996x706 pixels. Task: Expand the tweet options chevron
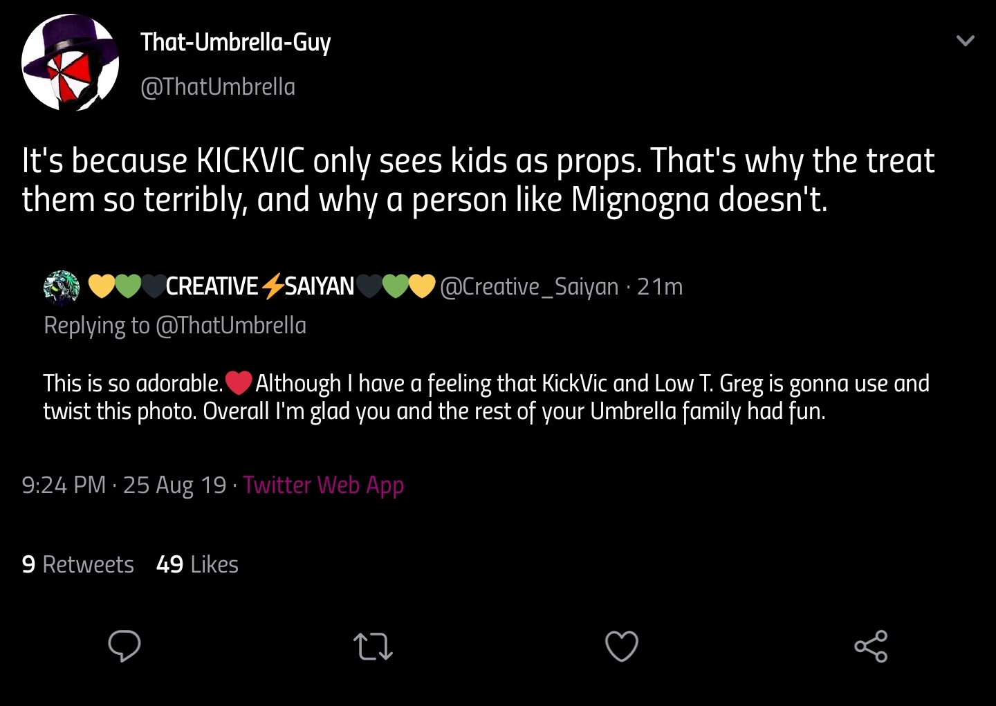coord(966,41)
